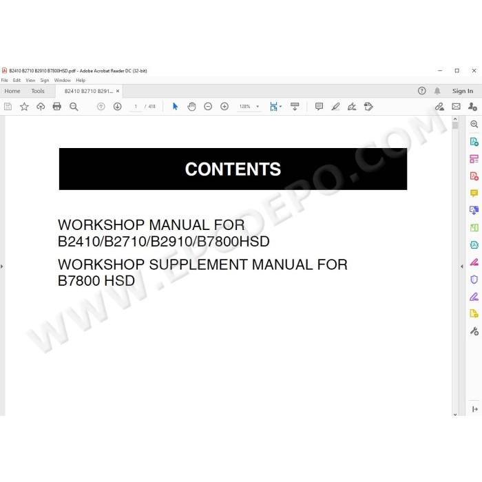Collapse sidebar with bottom arrow icon
Image resolution: width=482 pixels, height=482 pixels.
(x=474, y=409)
